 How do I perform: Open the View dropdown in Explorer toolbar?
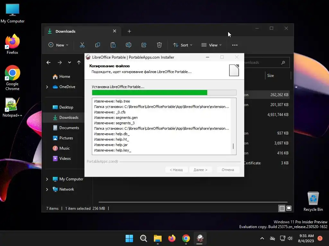(x=211, y=45)
